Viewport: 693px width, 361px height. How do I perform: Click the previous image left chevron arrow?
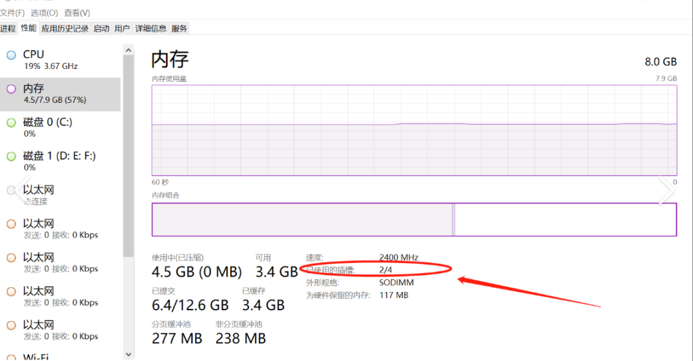(23, 190)
